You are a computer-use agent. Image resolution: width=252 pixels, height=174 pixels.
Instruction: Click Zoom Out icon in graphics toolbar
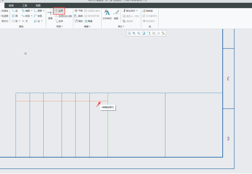click(x=139, y=33)
